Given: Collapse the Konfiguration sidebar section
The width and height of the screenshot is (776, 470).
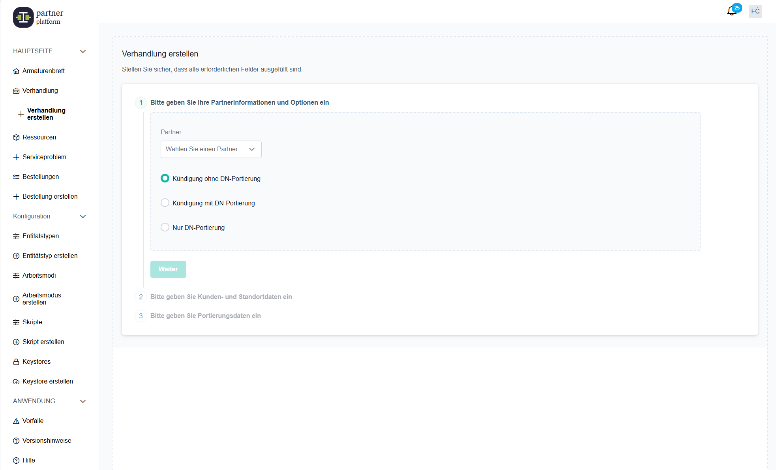Looking at the screenshot, I should pos(83,216).
